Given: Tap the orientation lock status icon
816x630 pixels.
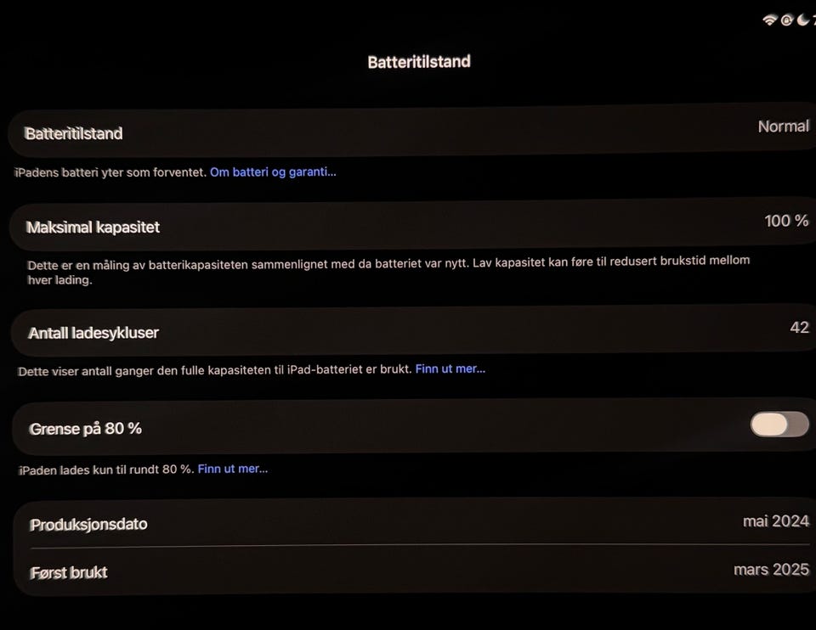Looking at the screenshot, I should pyautogui.click(x=787, y=20).
